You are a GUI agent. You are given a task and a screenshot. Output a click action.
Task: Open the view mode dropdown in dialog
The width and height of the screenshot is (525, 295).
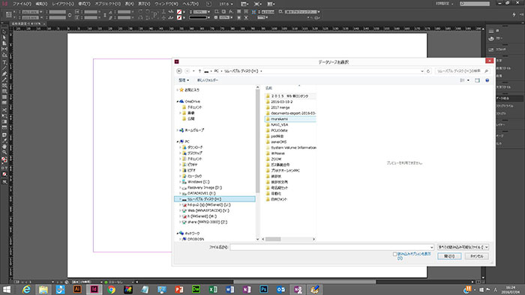pyautogui.click(x=468, y=80)
